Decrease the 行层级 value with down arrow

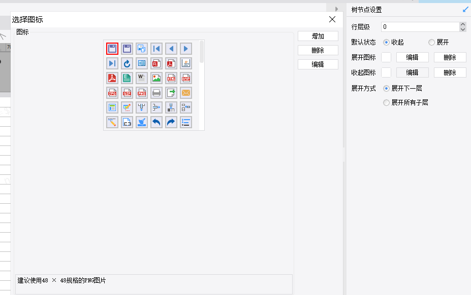(x=462, y=29)
